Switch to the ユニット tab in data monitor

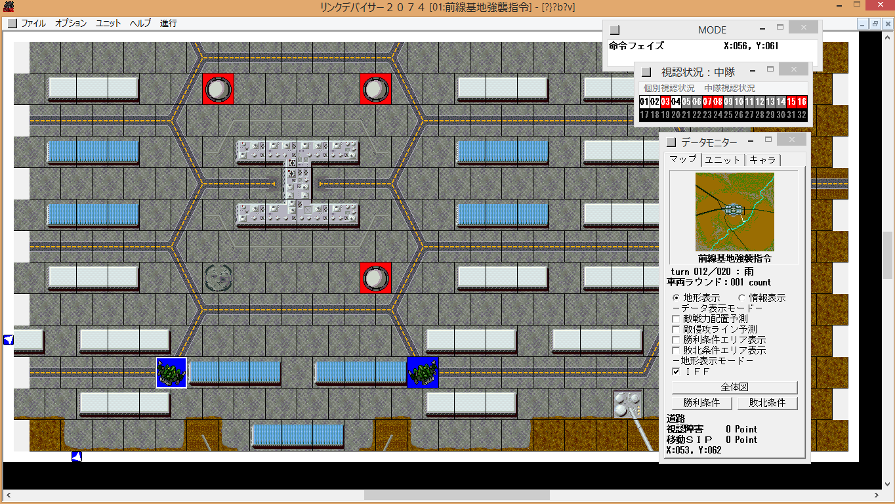[x=723, y=159]
